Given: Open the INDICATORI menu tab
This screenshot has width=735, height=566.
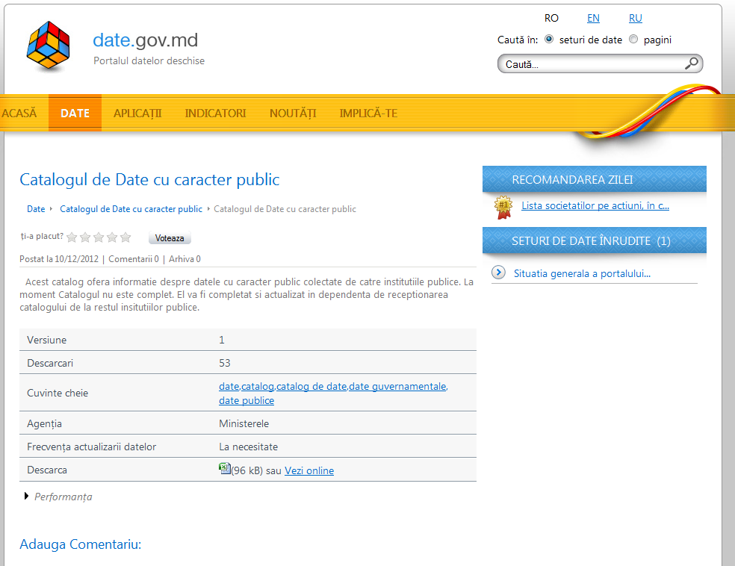Looking at the screenshot, I should pyautogui.click(x=215, y=113).
